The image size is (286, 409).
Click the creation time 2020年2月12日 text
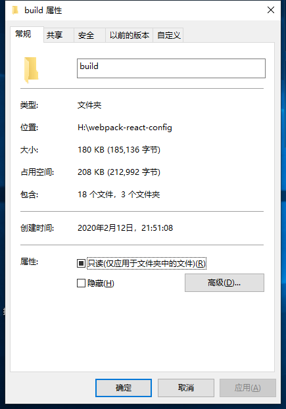point(106,228)
